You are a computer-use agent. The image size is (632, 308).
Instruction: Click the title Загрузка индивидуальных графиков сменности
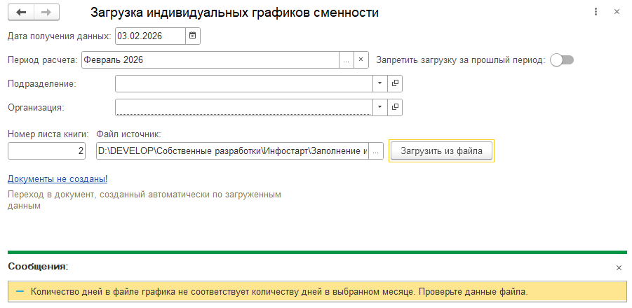pyautogui.click(x=234, y=13)
